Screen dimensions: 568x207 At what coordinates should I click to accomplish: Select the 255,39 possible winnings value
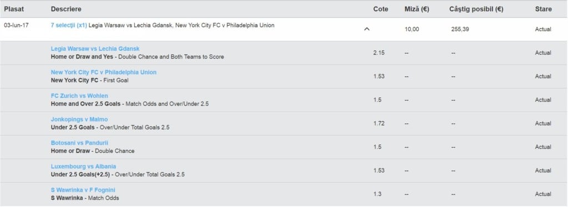pyautogui.click(x=460, y=29)
